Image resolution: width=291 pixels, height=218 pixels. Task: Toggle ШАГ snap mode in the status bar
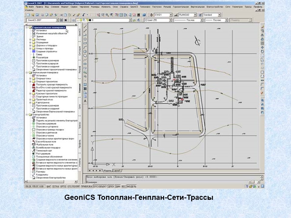[48, 186]
